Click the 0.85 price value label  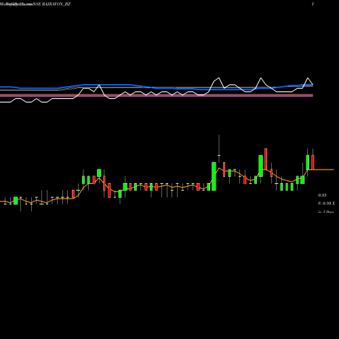[x=322, y=195]
